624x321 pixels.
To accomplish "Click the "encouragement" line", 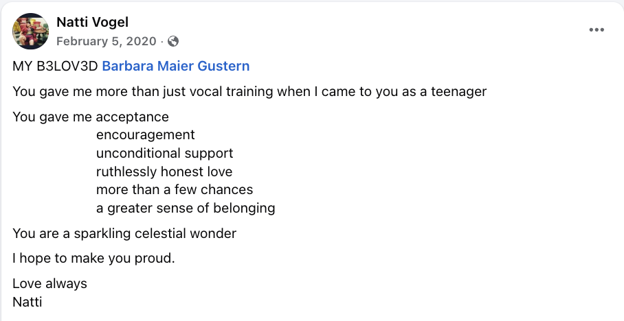I will pos(146,135).
